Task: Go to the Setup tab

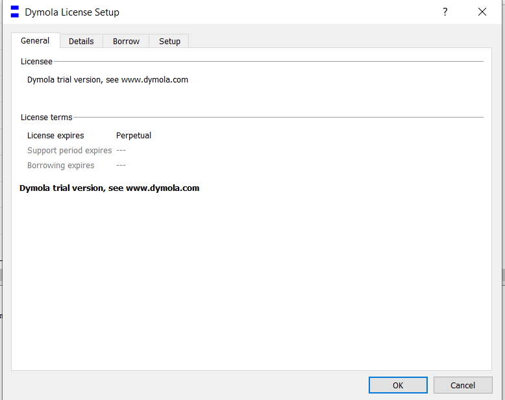Action: (169, 41)
